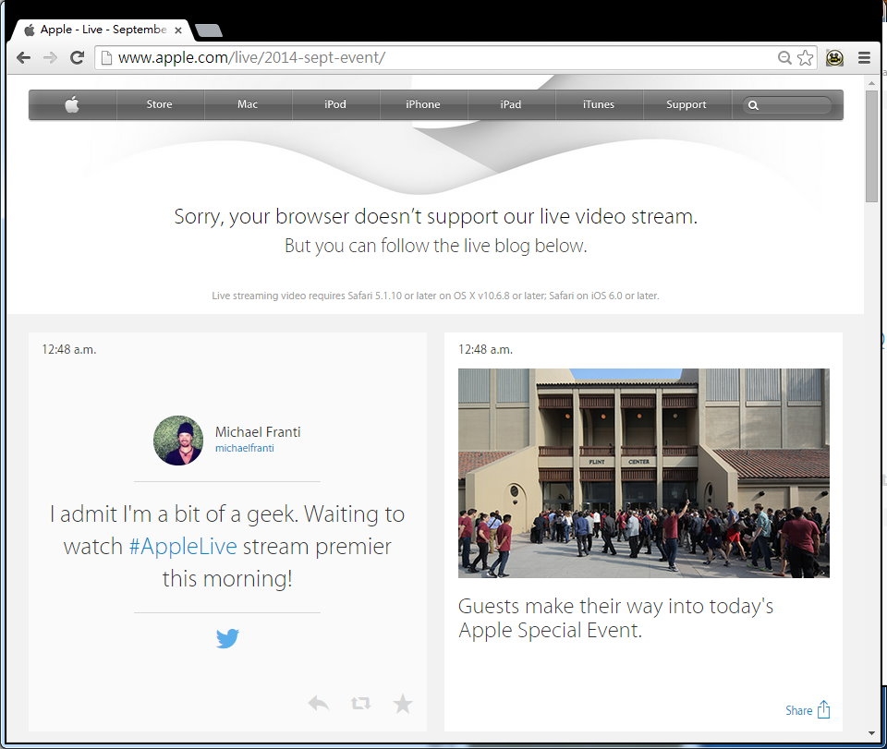The width and height of the screenshot is (887, 749).
Task: Open the Support menu item
Action: click(687, 104)
